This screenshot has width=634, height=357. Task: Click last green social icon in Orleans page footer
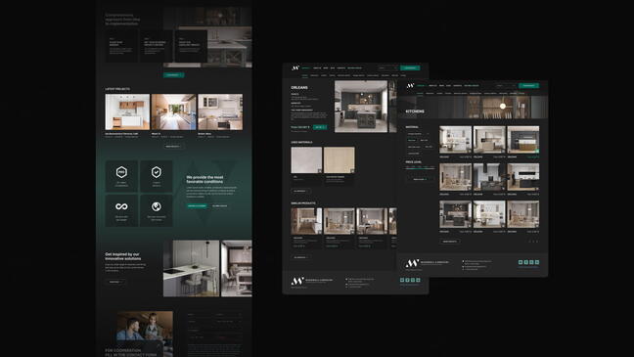point(418,280)
